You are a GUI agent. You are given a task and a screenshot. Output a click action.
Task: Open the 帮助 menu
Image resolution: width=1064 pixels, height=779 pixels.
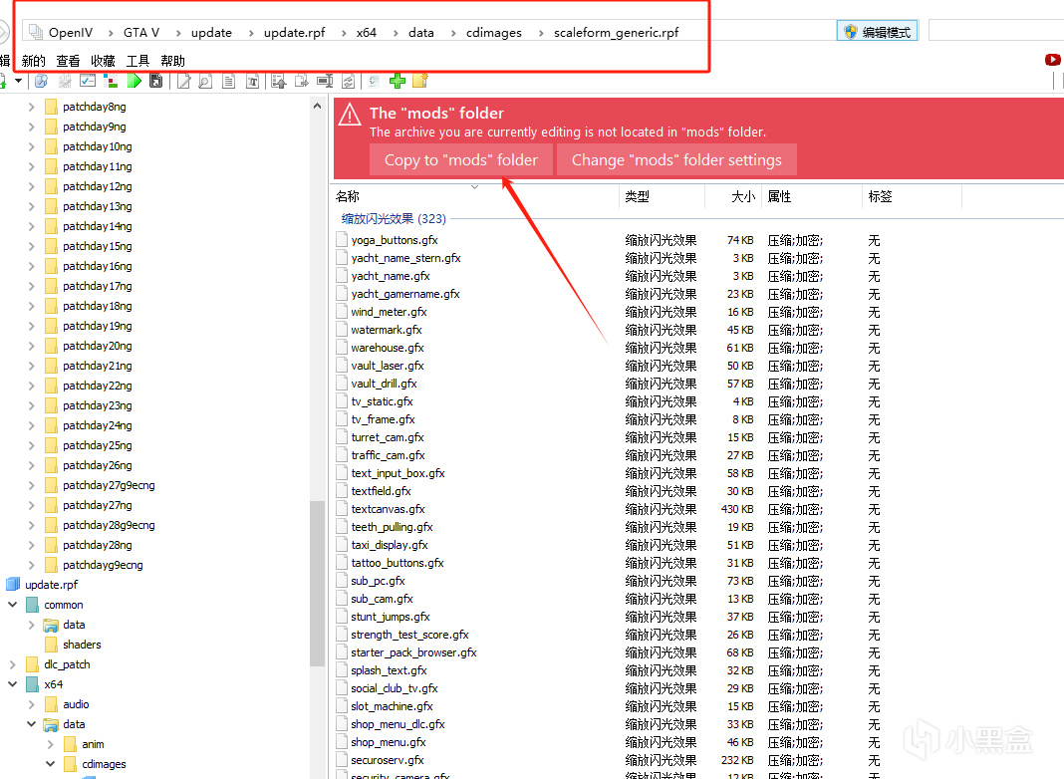coord(173,61)
